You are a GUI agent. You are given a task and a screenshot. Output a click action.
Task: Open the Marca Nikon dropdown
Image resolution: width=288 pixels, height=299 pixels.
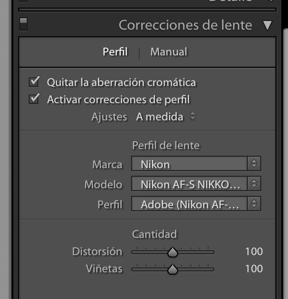(196, 164)
